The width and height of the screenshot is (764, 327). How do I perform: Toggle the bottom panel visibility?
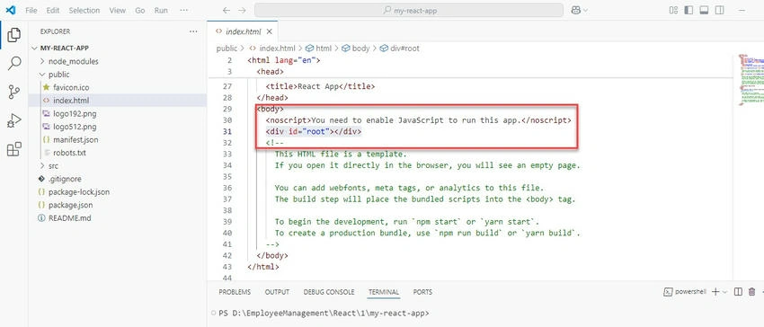tap(704, 10)
